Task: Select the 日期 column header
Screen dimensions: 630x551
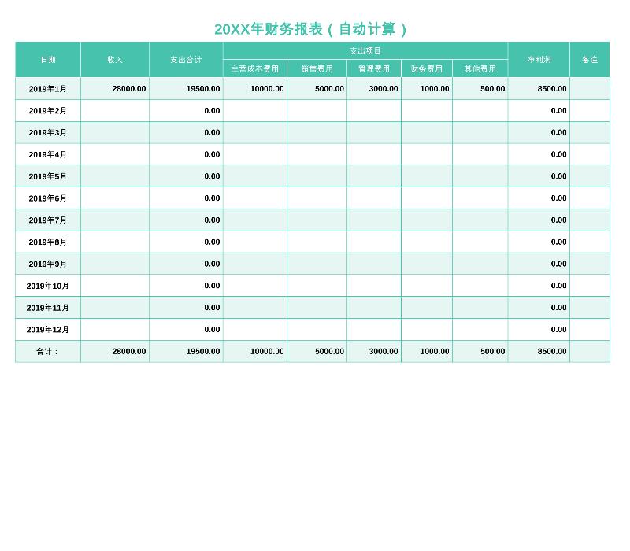Action: pyautogui.click(x=48, y=60)
